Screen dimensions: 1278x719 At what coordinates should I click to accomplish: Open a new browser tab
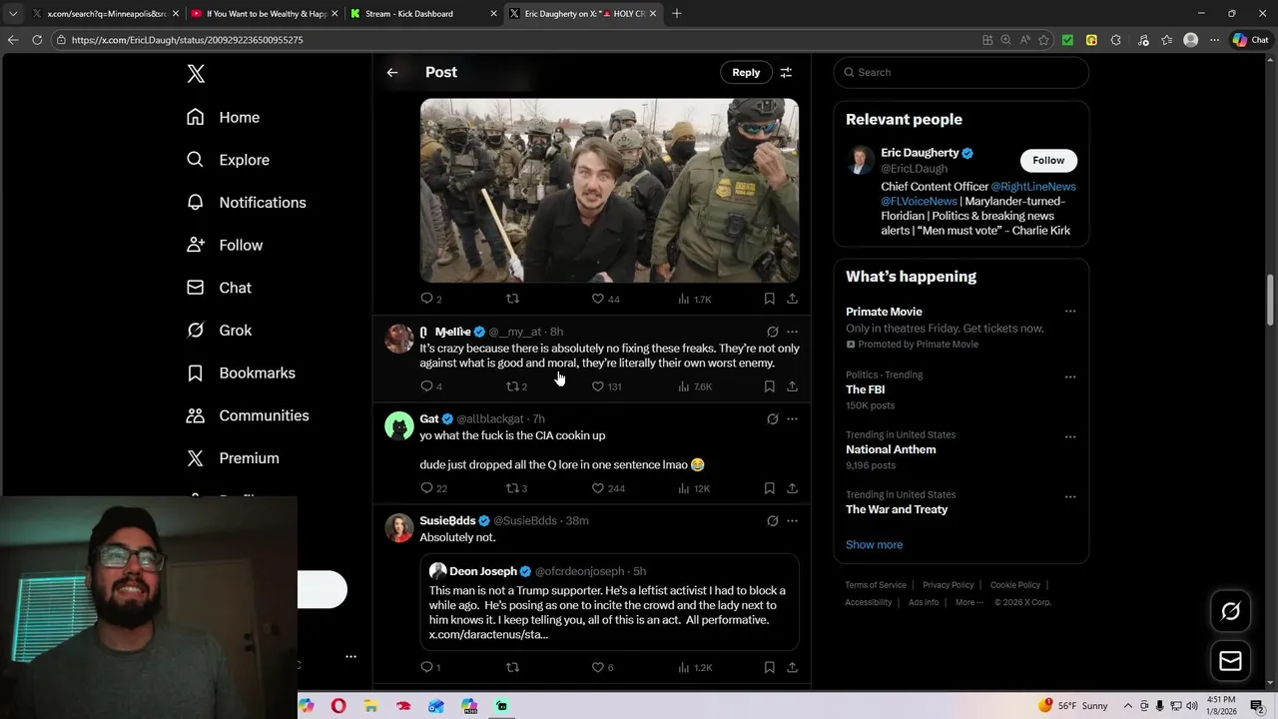[676, 13]
